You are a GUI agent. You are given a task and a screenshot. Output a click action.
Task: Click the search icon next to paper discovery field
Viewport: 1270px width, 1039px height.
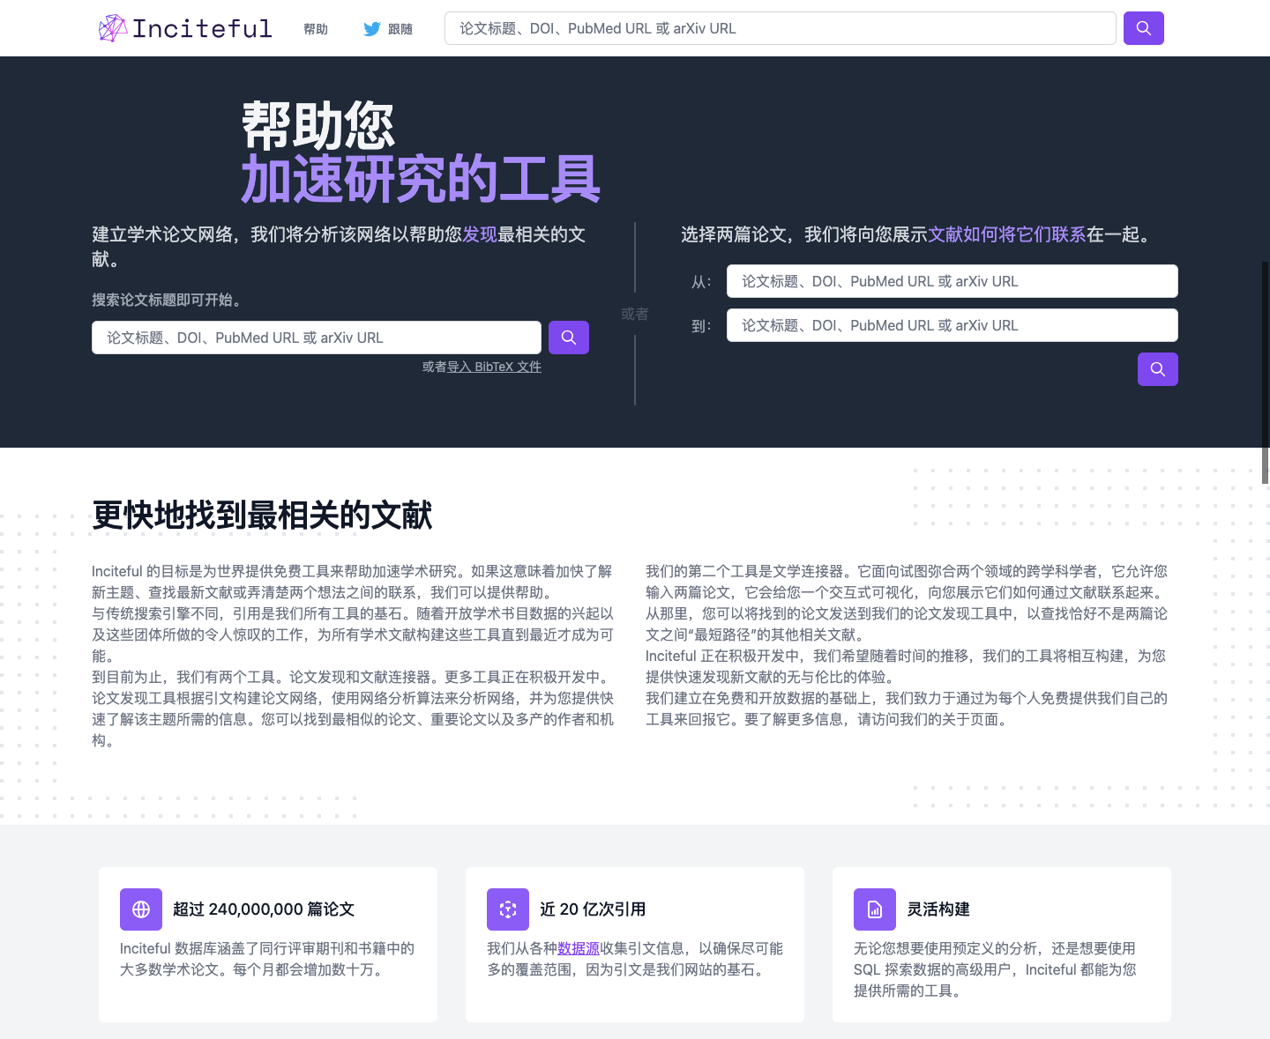569,338
